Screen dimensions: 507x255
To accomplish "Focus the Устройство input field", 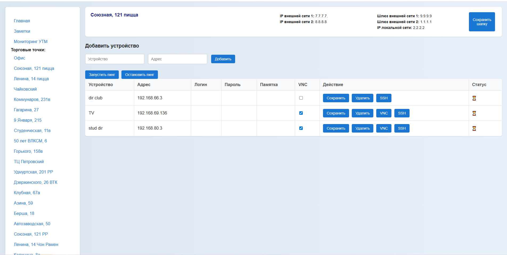I will click(115, 59).
